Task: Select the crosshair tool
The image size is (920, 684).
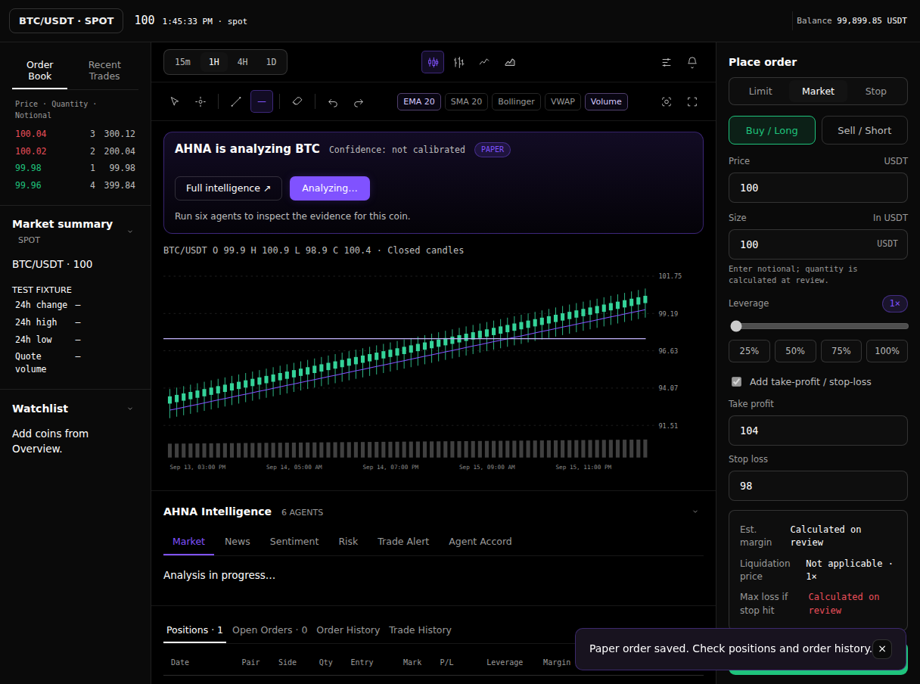Action: point(200,101)
